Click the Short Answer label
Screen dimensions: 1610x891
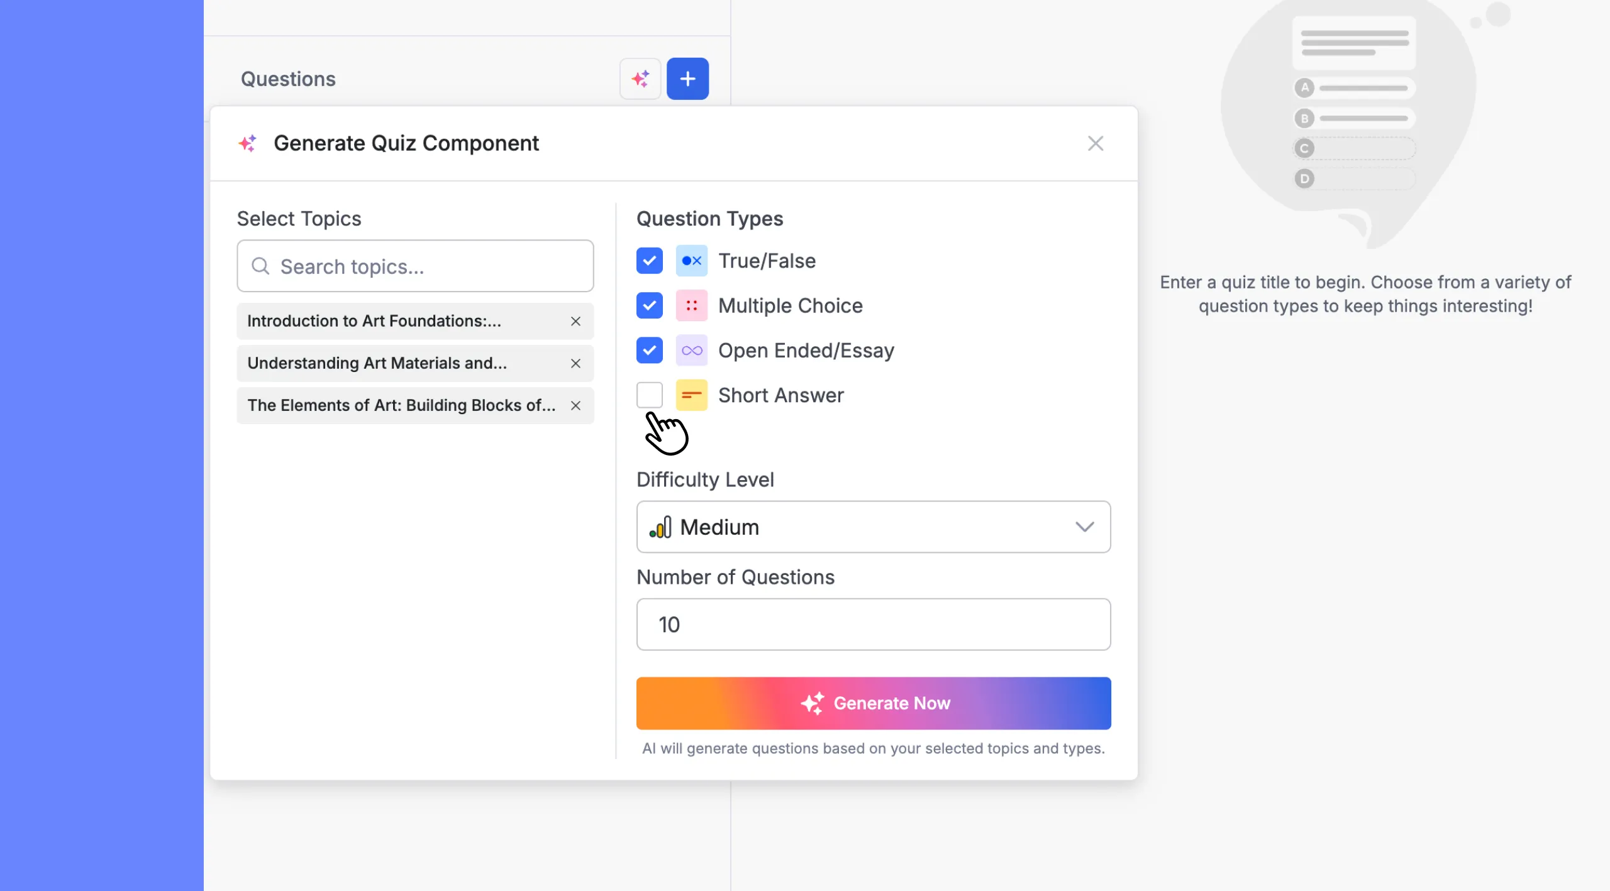[780, 395]
